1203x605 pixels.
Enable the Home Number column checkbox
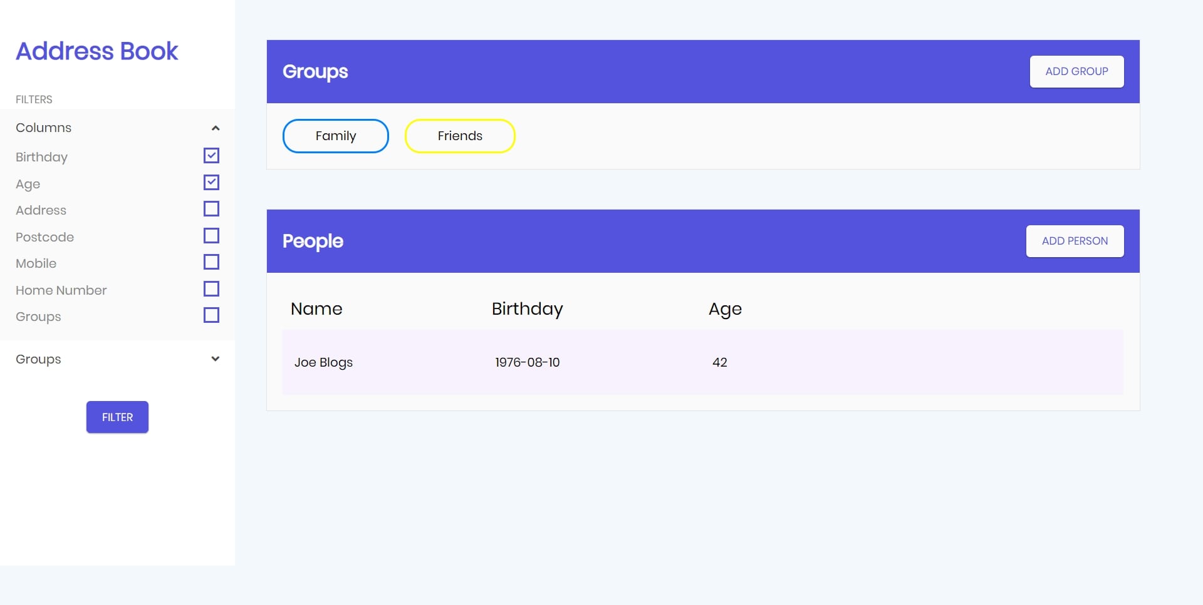pos(211,289)
